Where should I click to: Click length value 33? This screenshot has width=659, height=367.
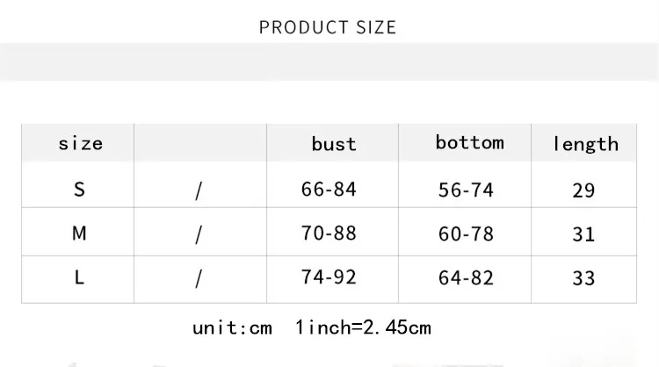[x=583, y=278]
